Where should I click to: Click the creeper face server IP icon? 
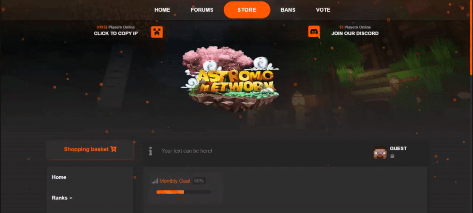(157, 32)
